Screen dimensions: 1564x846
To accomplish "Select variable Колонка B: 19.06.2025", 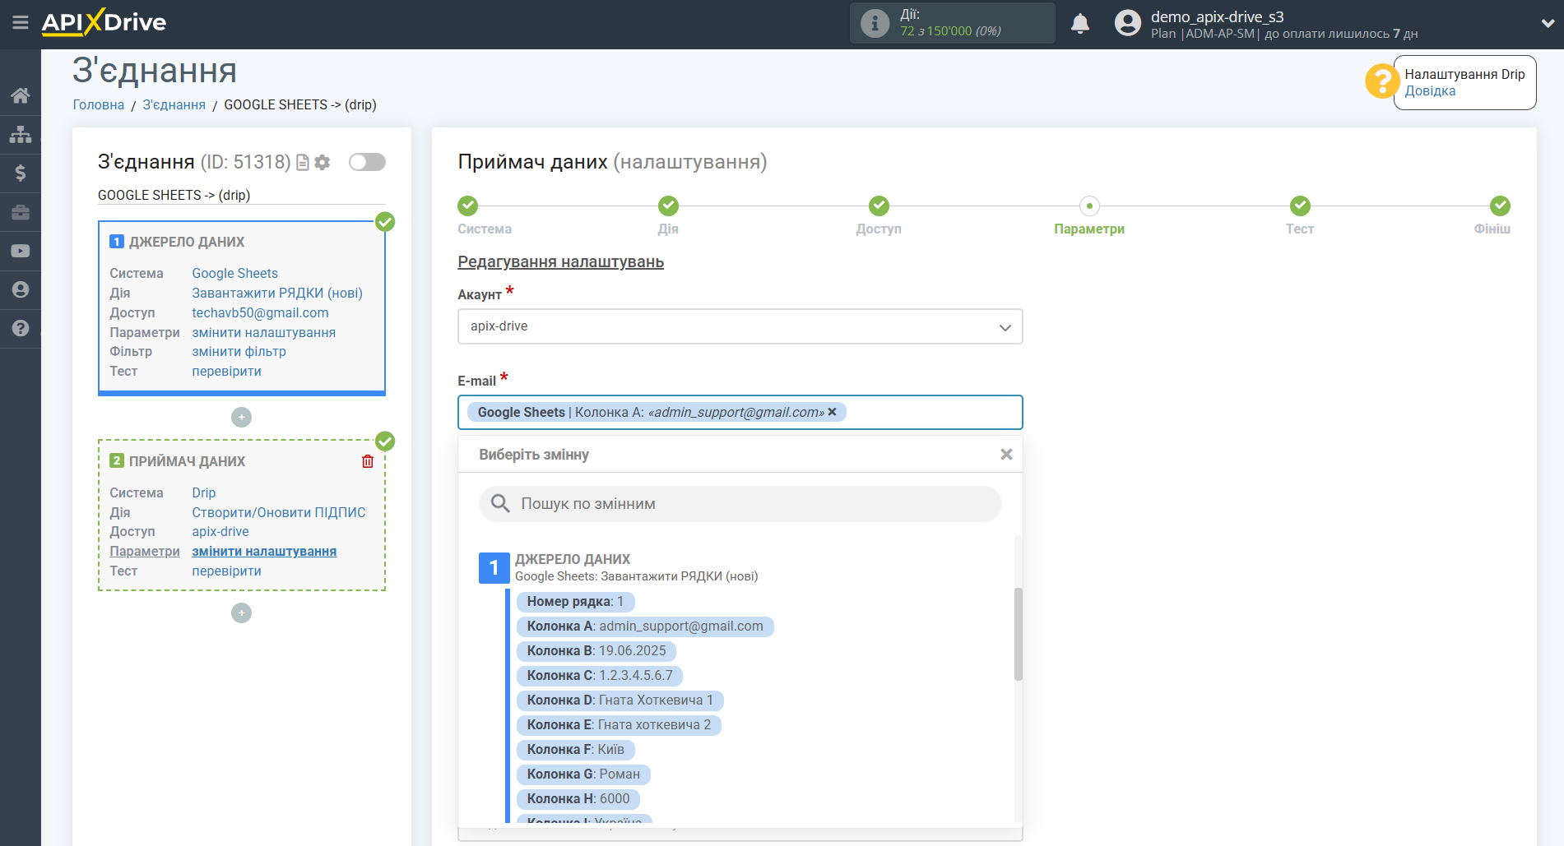I will (596, 651).
